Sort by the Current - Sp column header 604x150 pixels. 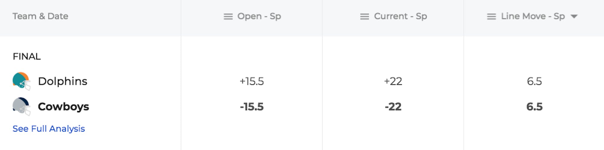tap(400, 16)
